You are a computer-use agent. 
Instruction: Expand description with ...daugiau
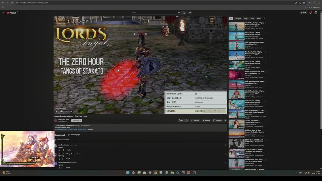point(90,129)
